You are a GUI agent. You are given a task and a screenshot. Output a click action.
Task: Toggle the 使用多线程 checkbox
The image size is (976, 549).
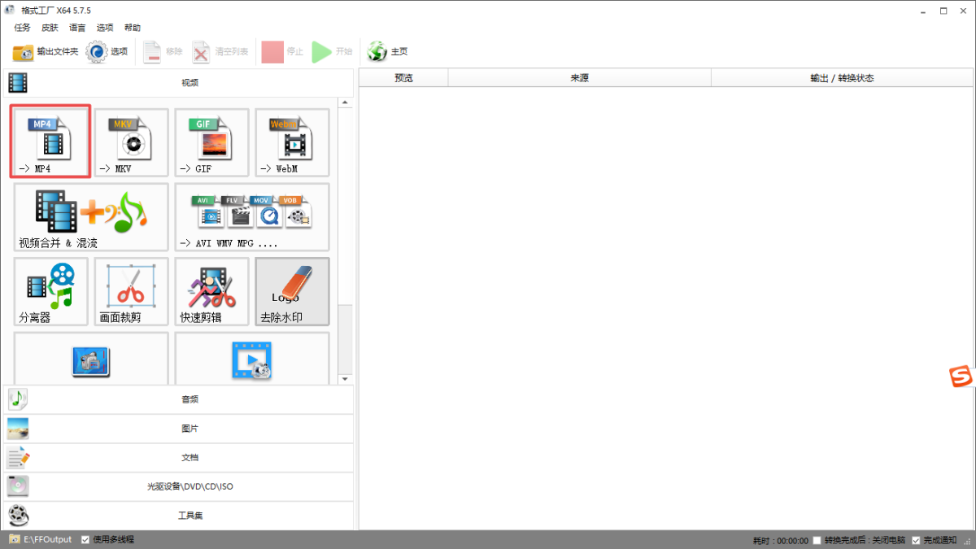pos(85,540)
